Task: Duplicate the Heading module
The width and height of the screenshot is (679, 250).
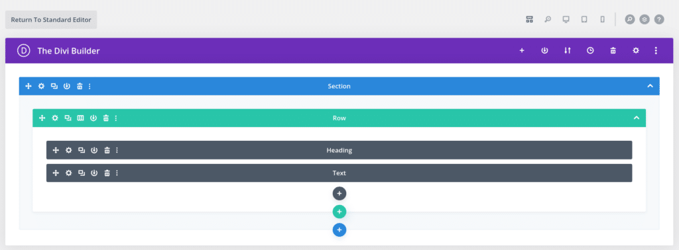Action: click(82, 150)
